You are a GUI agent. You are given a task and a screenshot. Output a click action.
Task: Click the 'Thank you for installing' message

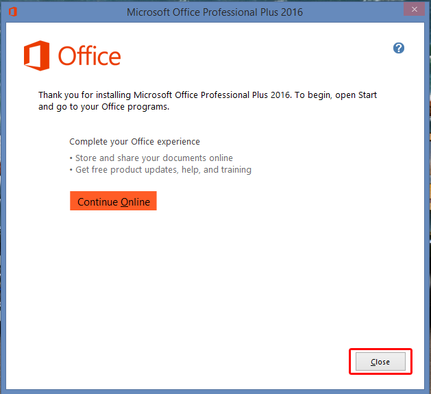pyautogui.click(x=207, y=101)
